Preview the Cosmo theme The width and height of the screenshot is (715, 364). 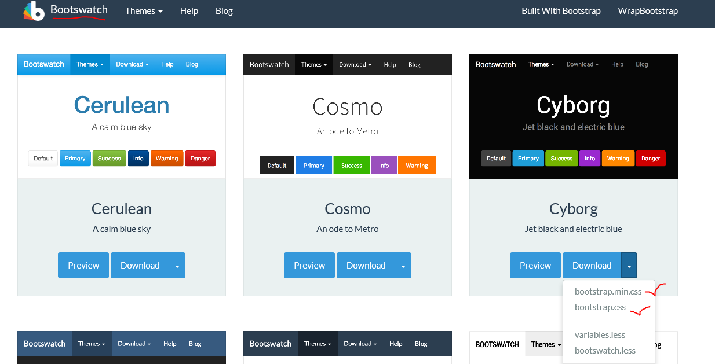coord(309,266)
